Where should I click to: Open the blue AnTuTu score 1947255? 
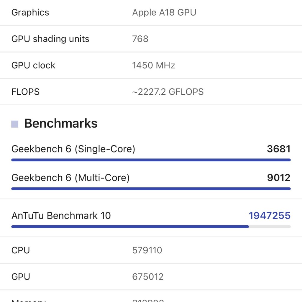(x=269, y=216)
